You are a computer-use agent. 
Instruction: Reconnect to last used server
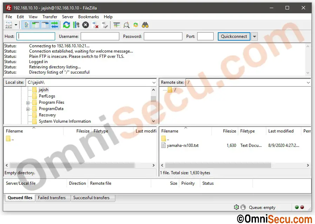(x=105, y=25)
